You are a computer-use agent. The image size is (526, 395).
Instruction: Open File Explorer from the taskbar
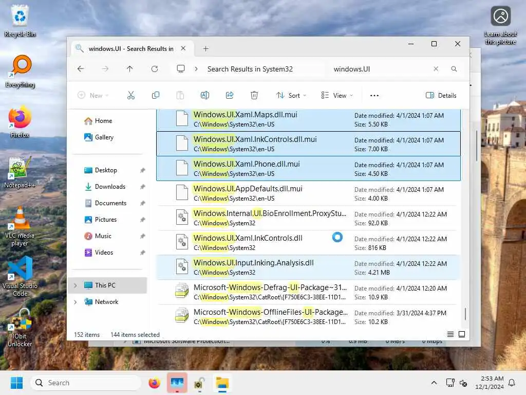pos(222,383)
